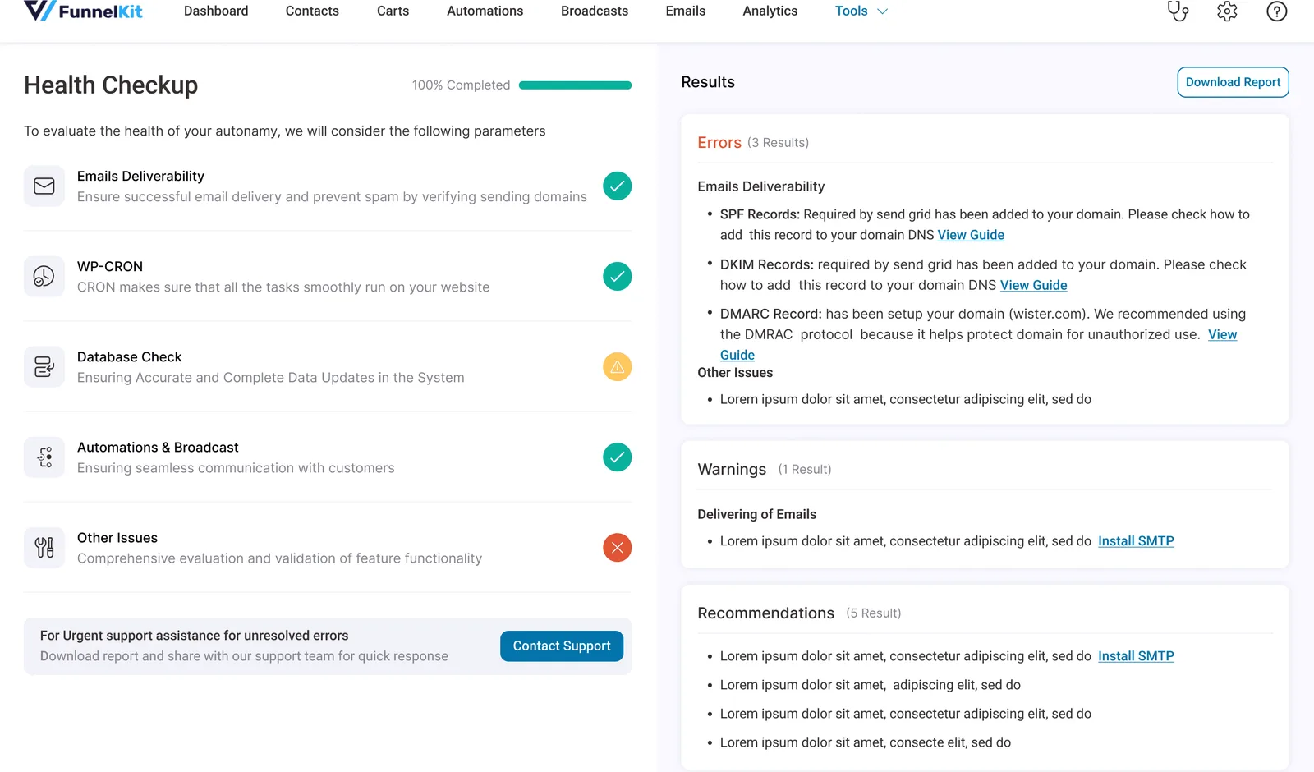Select the Database Check row title

(x=130, y=356)
